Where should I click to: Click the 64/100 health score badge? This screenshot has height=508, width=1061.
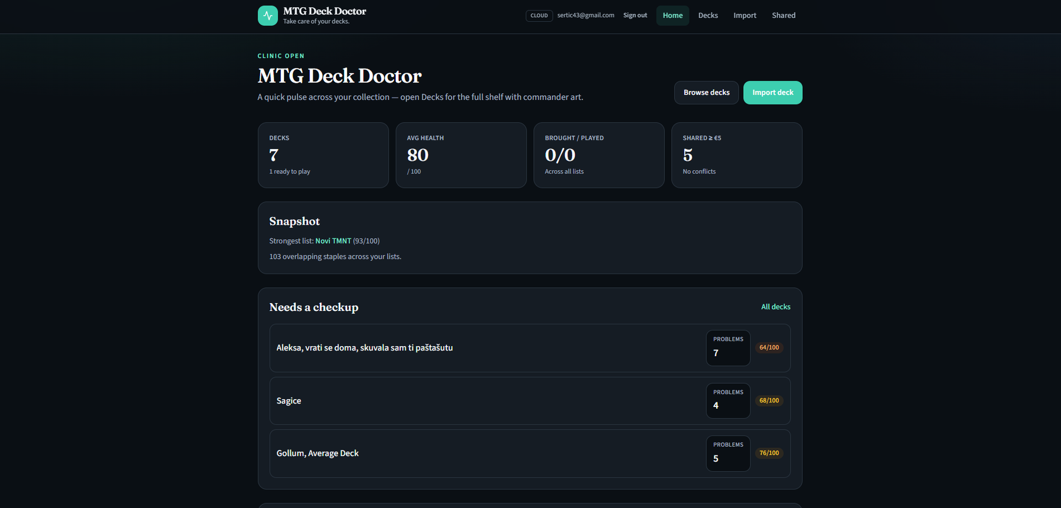769,348
